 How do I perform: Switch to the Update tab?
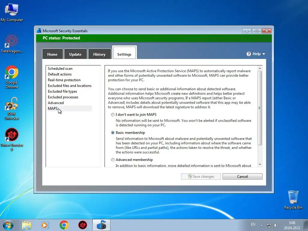[x=75, y=54]
